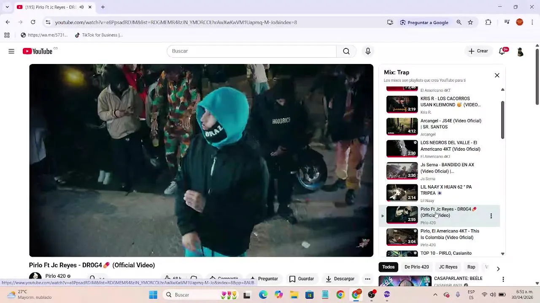Play KRIS R - LOS CACORROS playlist video

point(439,105)
